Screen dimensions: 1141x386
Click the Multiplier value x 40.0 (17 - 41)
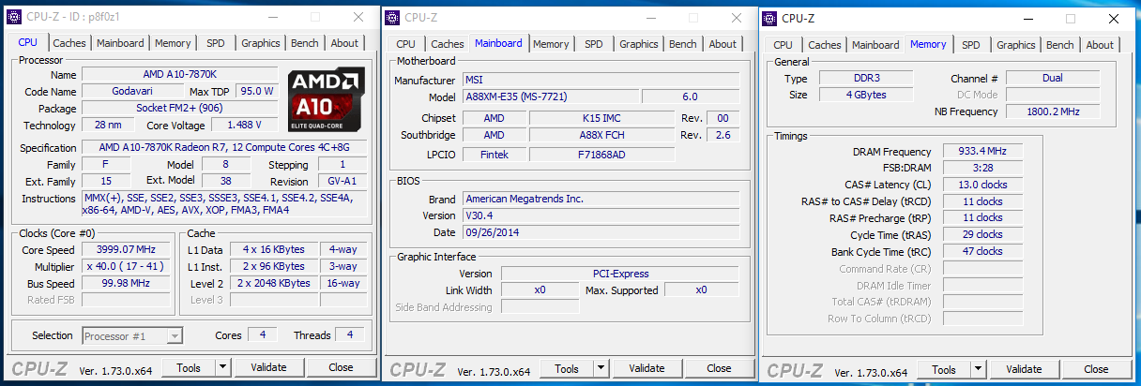[126, 267]
